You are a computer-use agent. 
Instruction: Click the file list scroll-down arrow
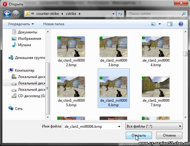pyautogui.click(x=185, y=117)
